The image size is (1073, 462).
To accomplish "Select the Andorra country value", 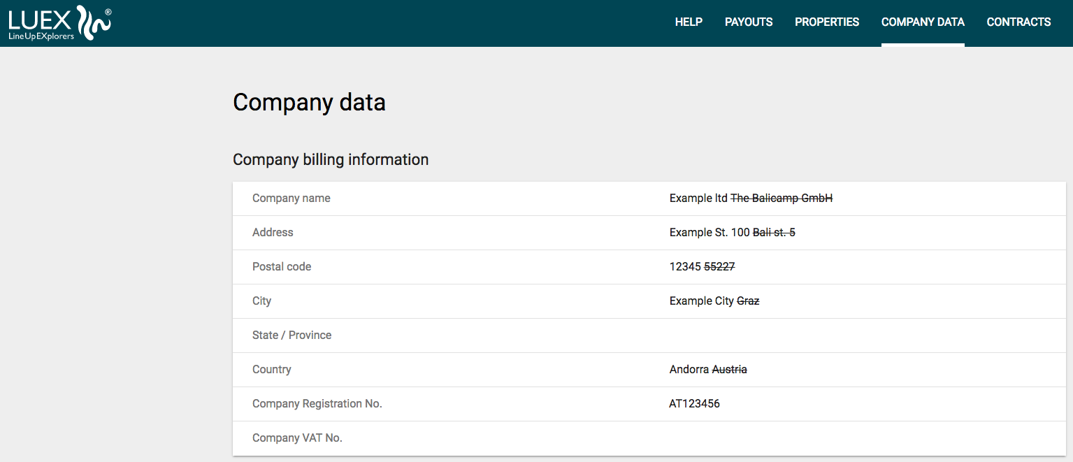I will coord(689,370).
